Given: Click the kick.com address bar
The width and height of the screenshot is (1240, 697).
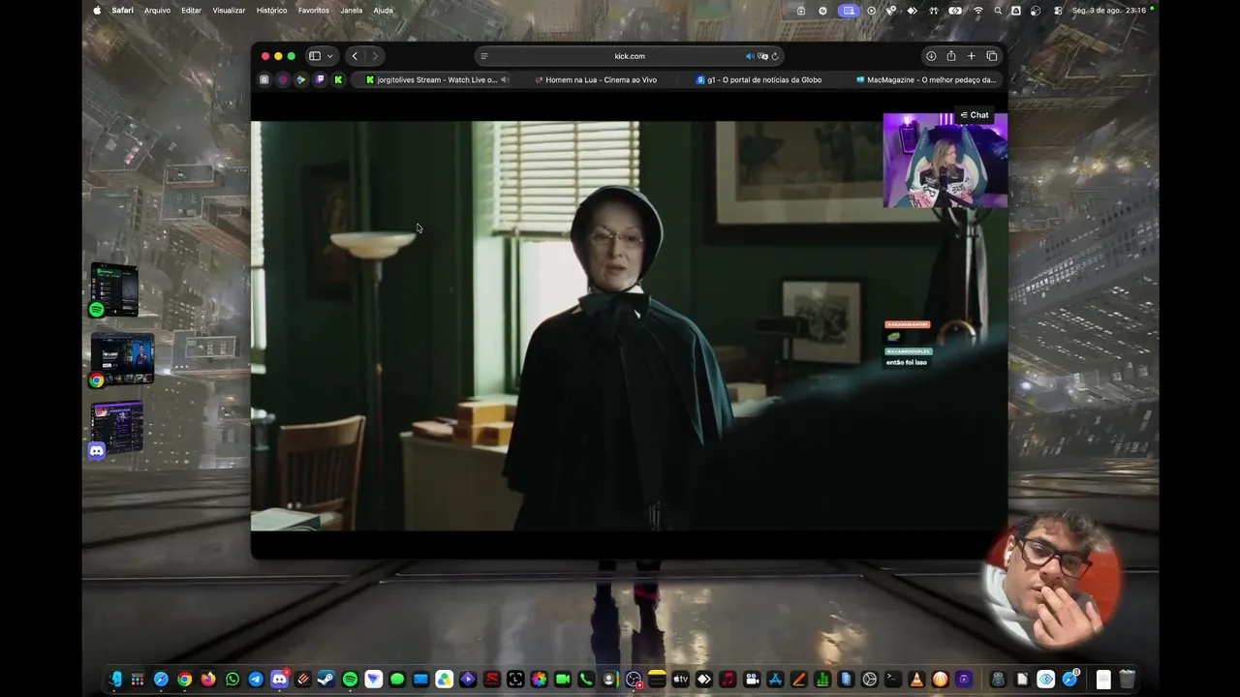Looking at the screenshot, I should coord(630,56).
